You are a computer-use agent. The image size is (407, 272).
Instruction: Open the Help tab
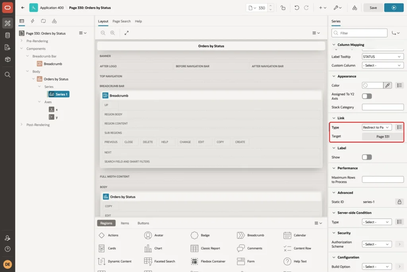[x=138, y=22]
